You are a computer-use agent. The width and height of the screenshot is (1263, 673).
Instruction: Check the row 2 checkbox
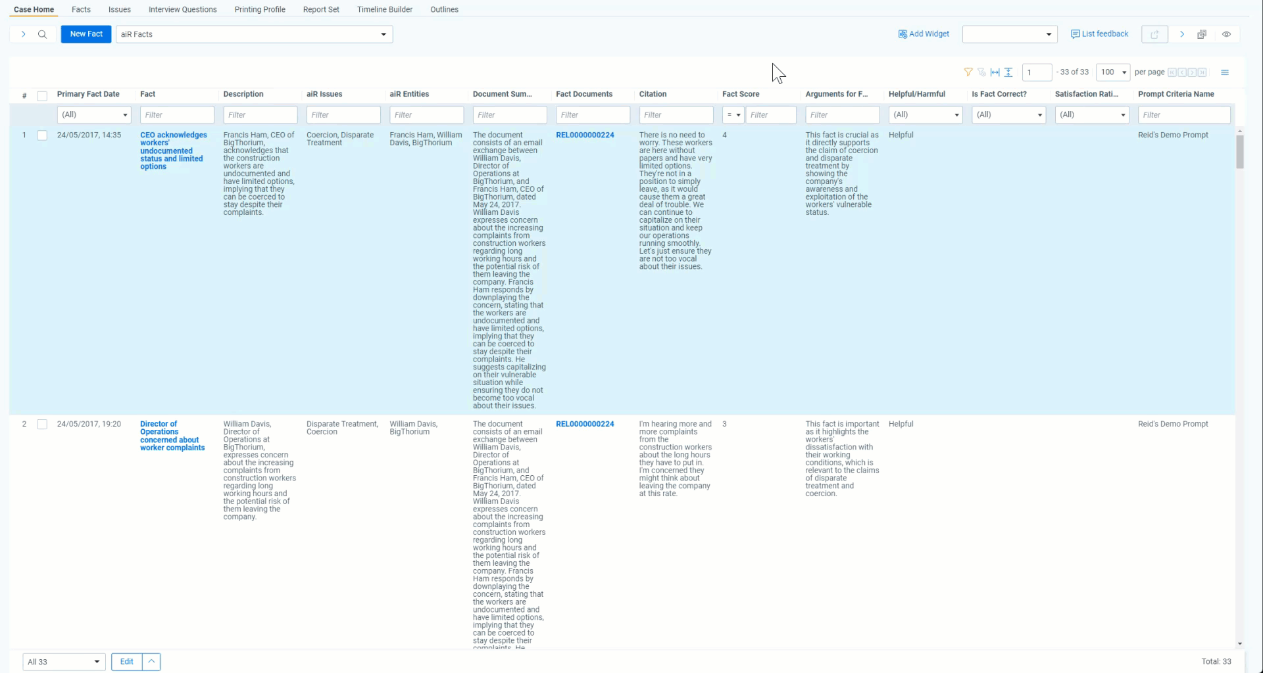click(42, 425)
